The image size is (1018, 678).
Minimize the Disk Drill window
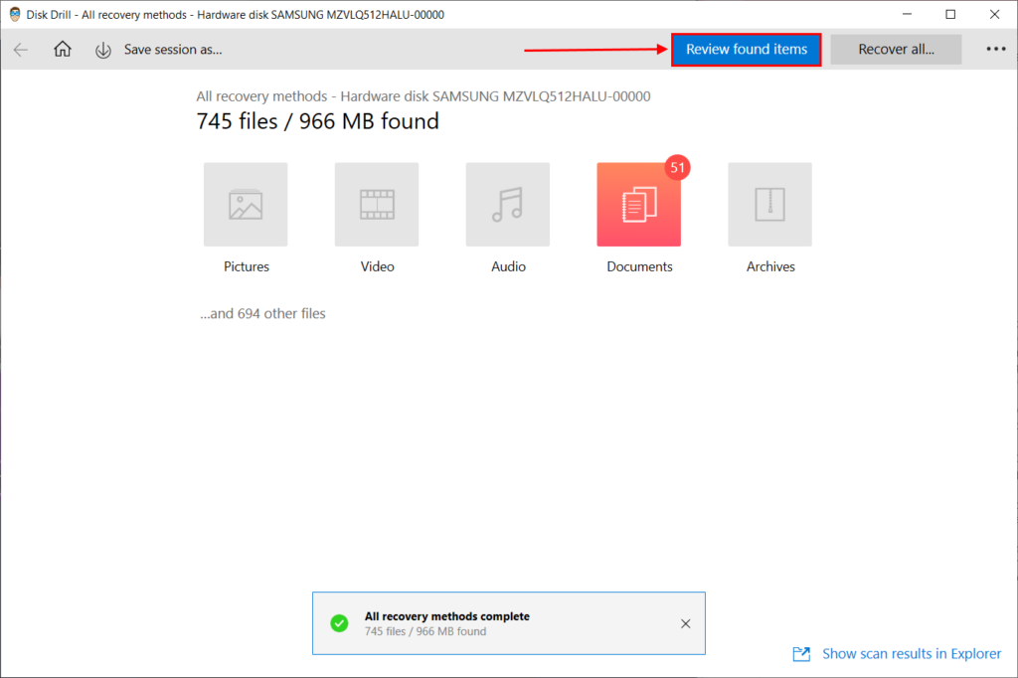coord(907,14)
